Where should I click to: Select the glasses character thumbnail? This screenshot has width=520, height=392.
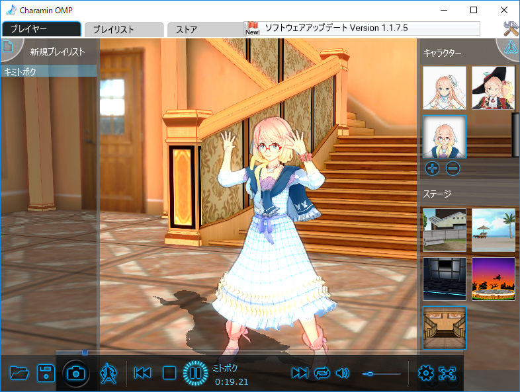[445, 137]
